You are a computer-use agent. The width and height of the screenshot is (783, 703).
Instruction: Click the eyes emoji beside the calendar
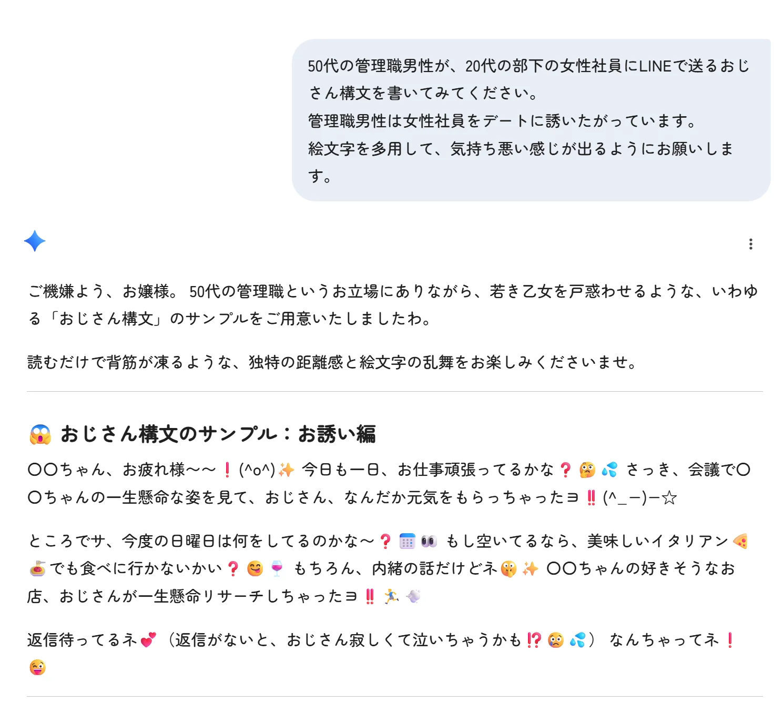[429, 541]
